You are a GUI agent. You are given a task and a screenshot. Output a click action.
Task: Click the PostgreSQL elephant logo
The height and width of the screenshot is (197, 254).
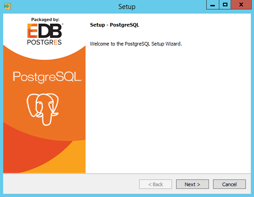(43, 109)
